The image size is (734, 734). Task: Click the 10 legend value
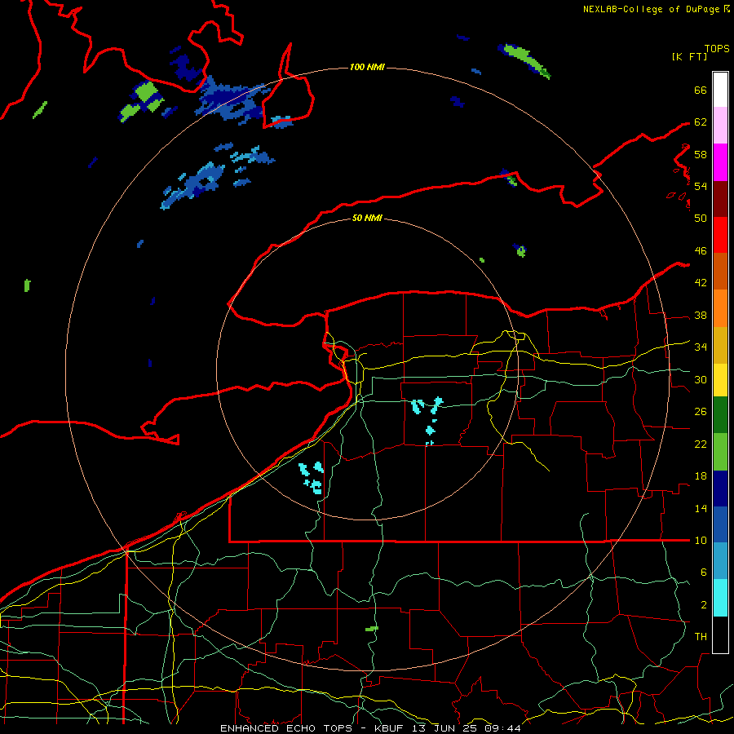coord(701,541)
